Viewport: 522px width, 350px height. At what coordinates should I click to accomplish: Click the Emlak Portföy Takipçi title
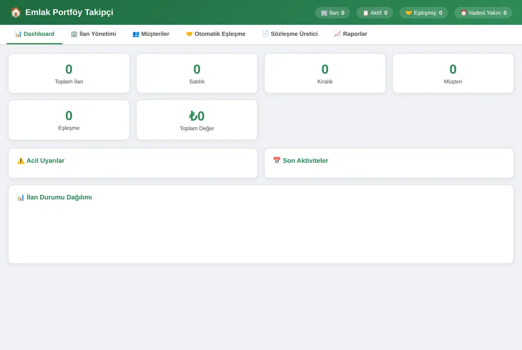(x=69, y=12)
